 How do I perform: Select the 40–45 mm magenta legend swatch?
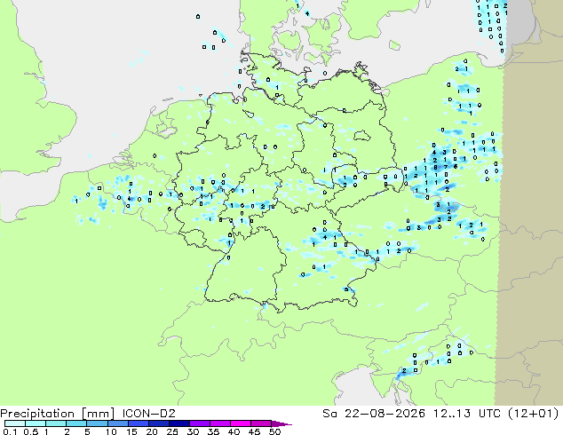click(x=241, y=423)
